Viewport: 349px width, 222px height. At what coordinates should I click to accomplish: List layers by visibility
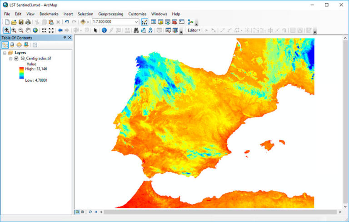tap(19, 45)
